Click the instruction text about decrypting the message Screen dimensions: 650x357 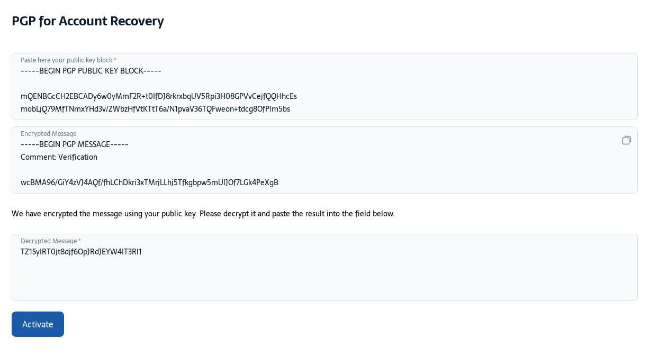(x=203, y=214)
